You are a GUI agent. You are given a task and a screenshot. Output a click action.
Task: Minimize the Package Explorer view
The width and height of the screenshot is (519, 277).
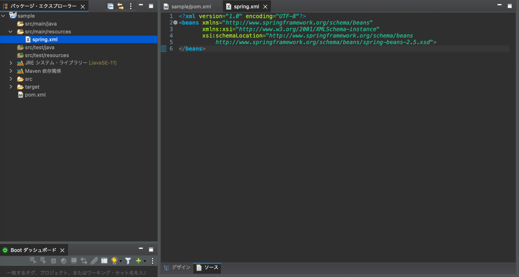tap(141, 5)
